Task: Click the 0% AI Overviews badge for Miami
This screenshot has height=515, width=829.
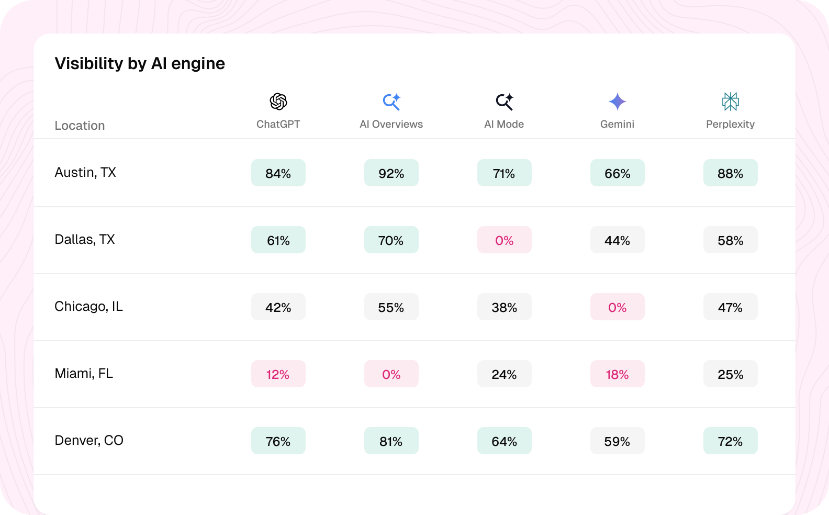Action: (391, 374)
